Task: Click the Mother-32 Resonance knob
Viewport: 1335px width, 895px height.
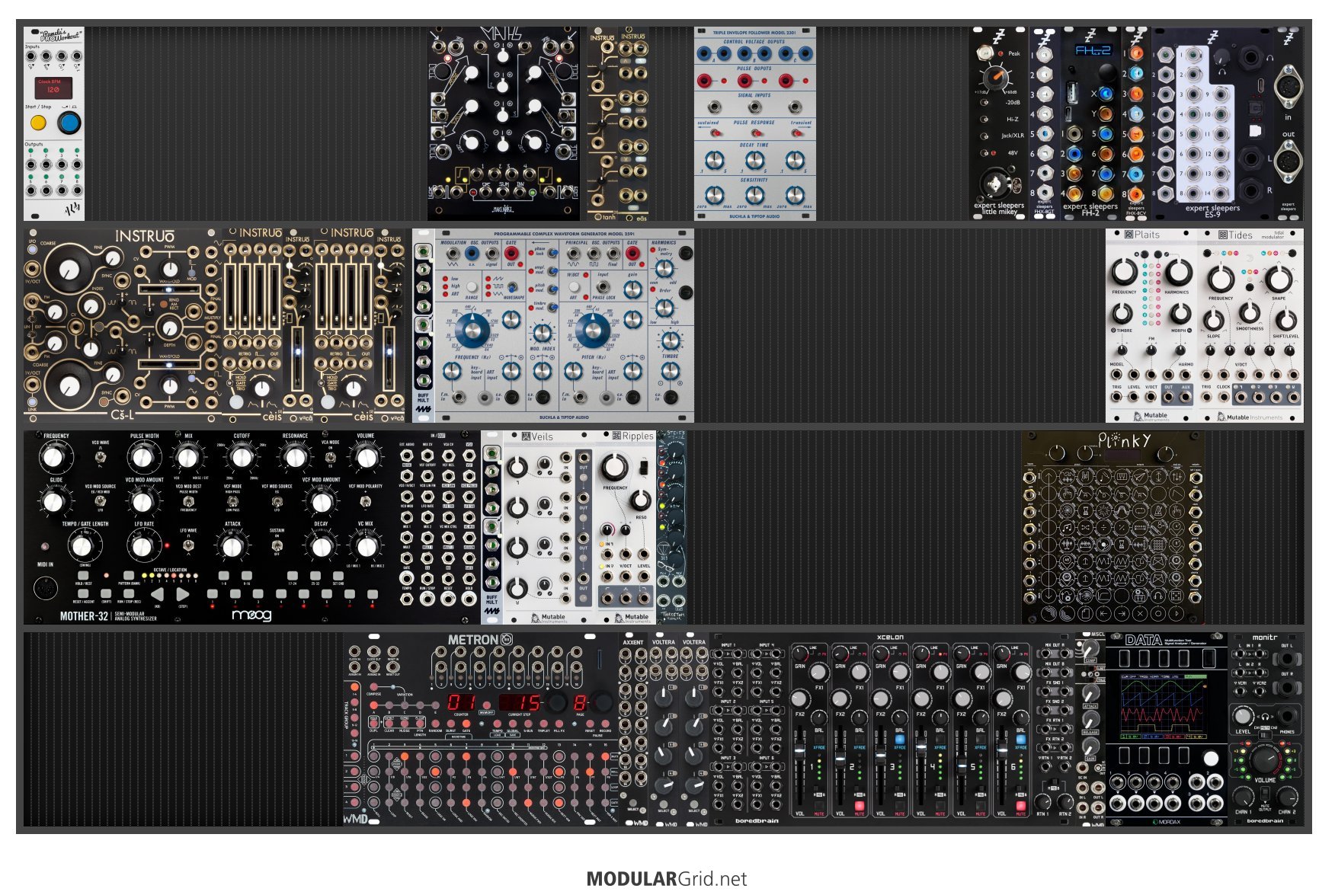Action: pyautogui.click(x=295, y=457)
